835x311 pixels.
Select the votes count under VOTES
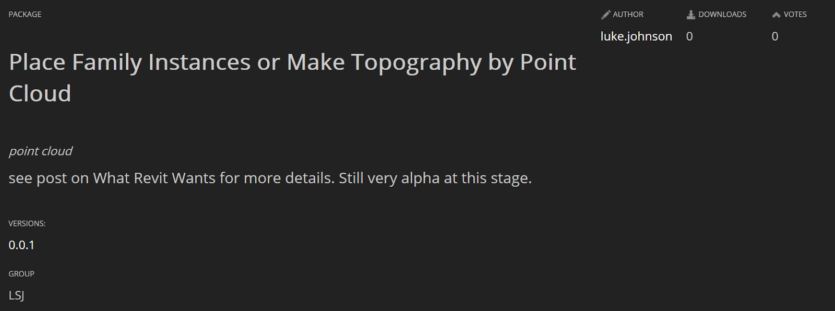[x=775, y=36]
